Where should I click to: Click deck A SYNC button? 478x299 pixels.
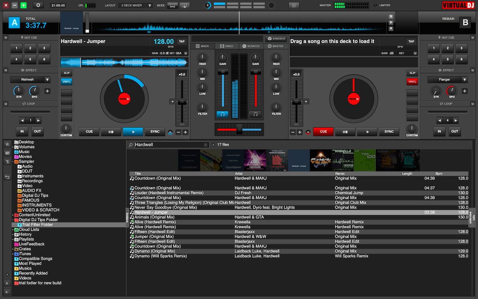[155, 132]
